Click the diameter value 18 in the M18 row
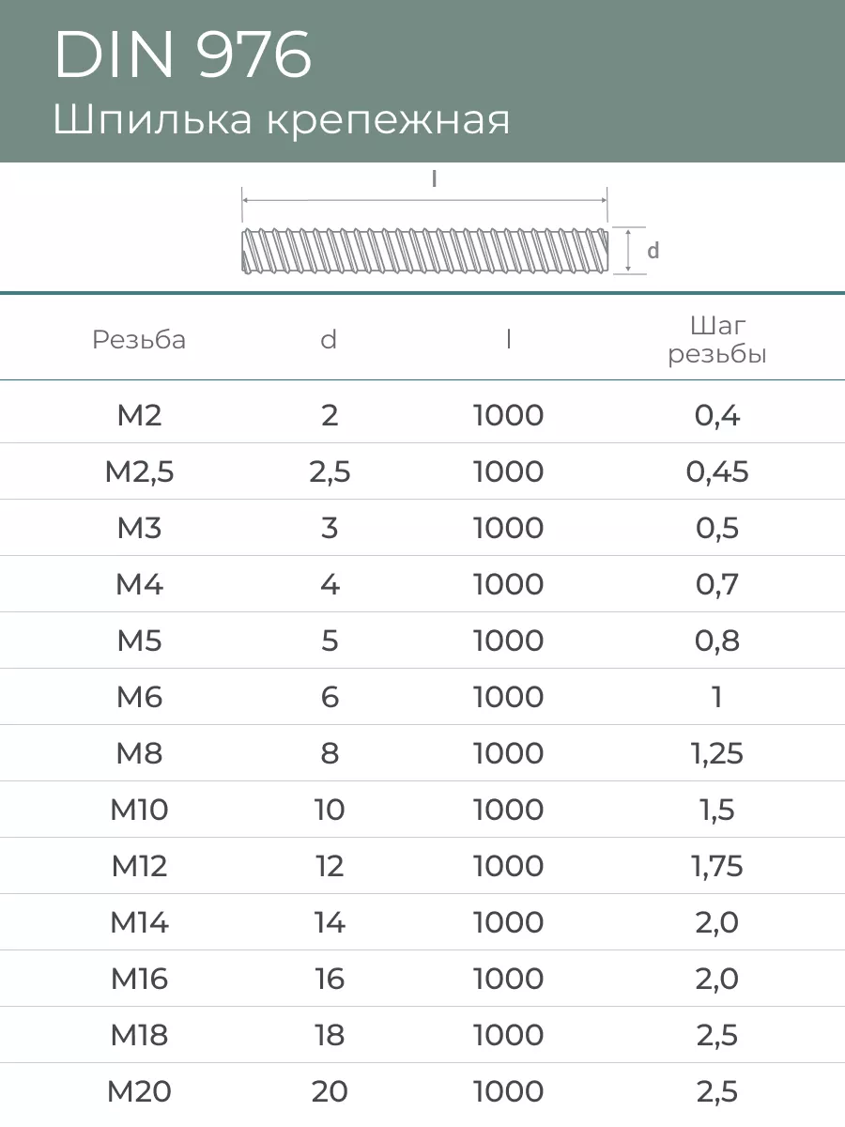This screenshot has width=845, height=1127. [329, 1035]
